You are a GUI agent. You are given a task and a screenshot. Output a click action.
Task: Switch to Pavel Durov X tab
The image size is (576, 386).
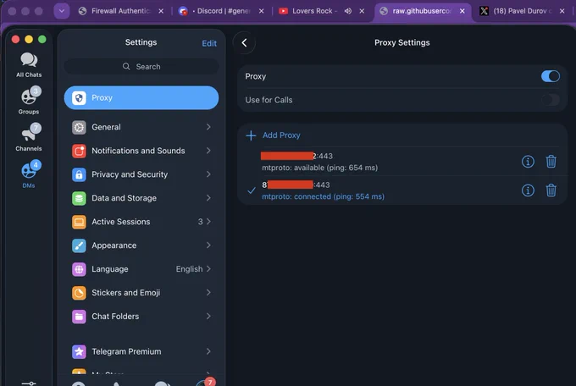point(522,11)
